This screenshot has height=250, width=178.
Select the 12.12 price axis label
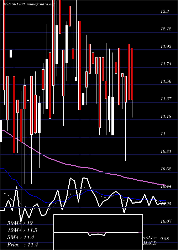pyautogui.click(x=166, y=29)
